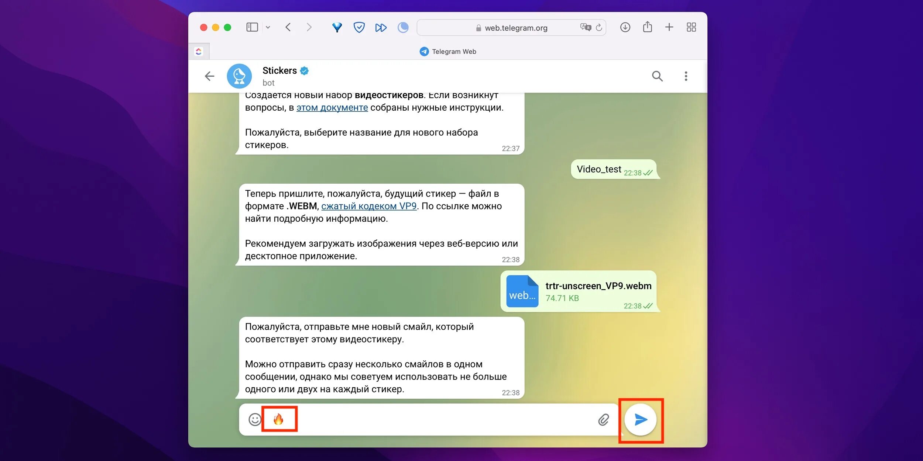Reload the web.telegram.org page
Viewport: 923px width, 461px height.
(599, 28)
